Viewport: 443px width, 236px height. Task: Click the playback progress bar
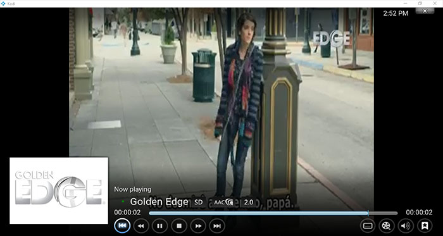pyautogui.click(x=273, y=213)
